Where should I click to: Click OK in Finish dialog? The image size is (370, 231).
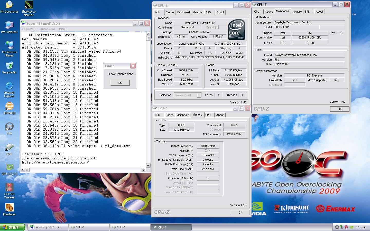point(120,83)
